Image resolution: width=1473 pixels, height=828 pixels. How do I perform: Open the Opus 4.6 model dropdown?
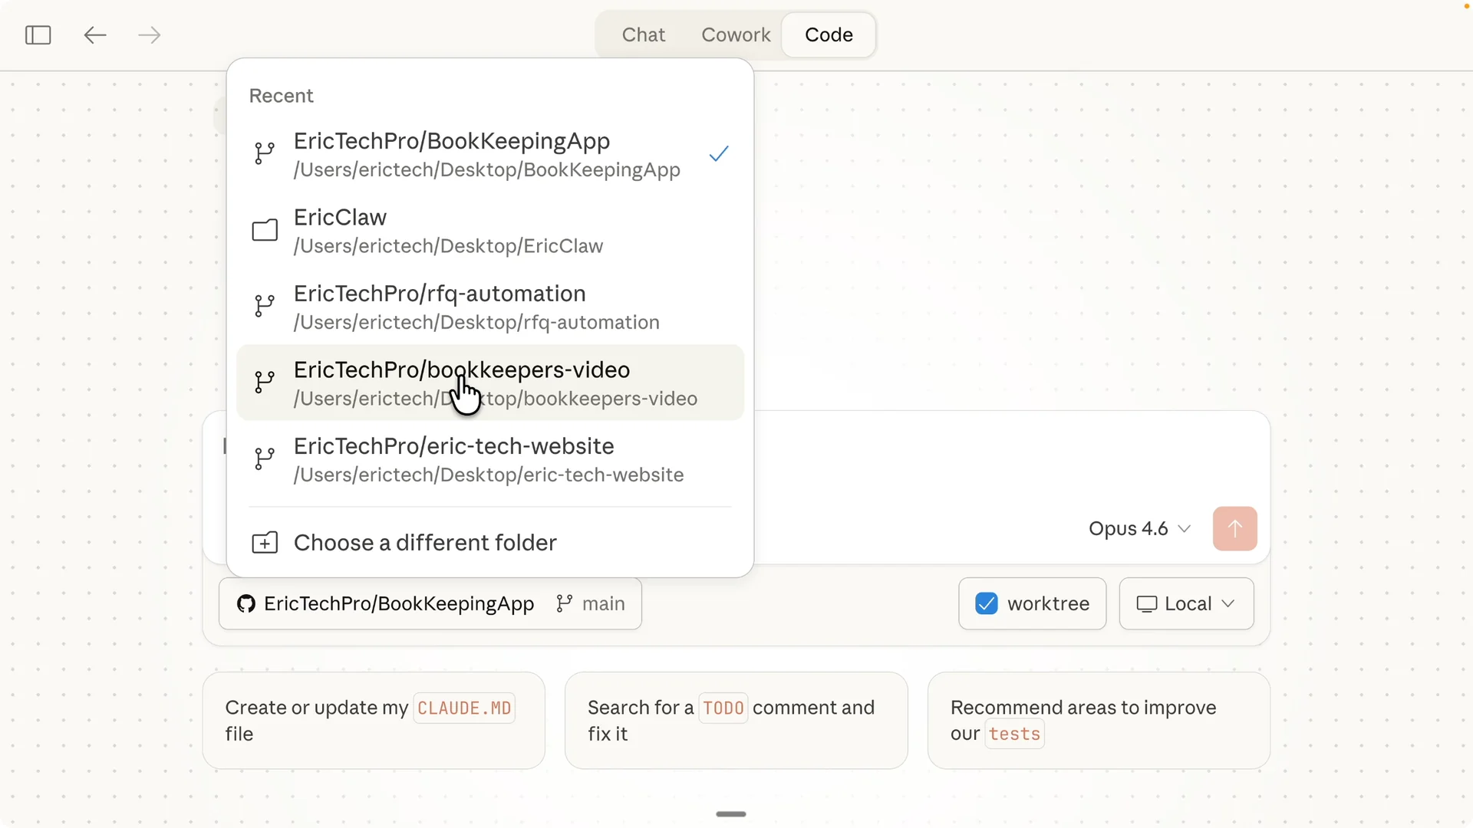click(1139, 528)
